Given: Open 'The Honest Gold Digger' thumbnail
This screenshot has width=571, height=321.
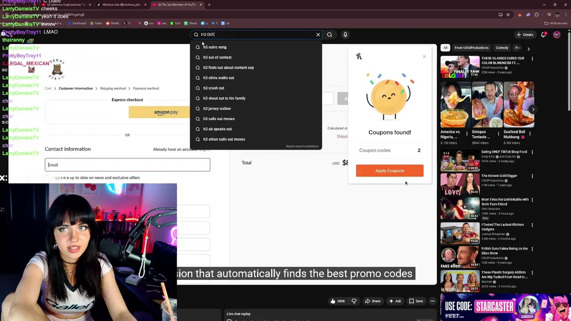Looking at the screenshot, I should [x=460, y=184].
